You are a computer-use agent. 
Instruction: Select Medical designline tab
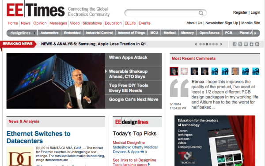pyautogui.click(x=170, y=33)
